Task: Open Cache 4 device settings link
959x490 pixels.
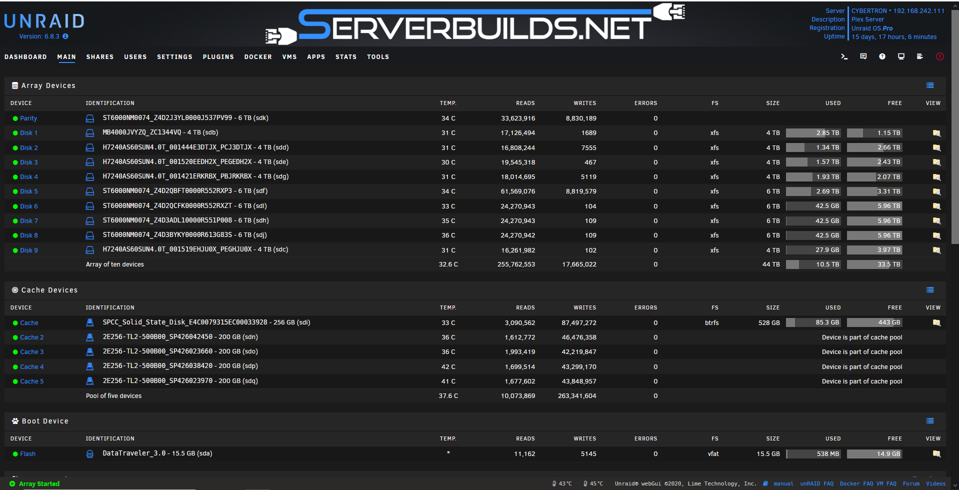Action: (32, 367)
